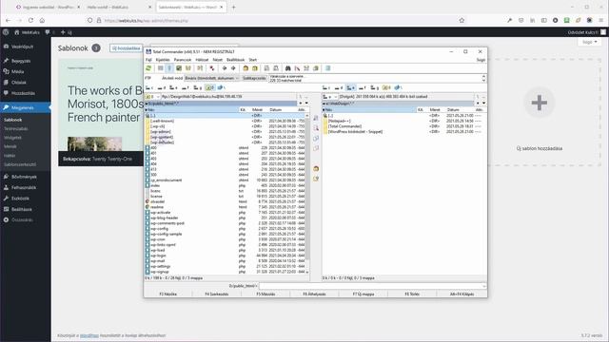Image resolution: width=609 pixels, height=342 pixels.
Task: Click the browser URL address bar
Action: (272, 20)
